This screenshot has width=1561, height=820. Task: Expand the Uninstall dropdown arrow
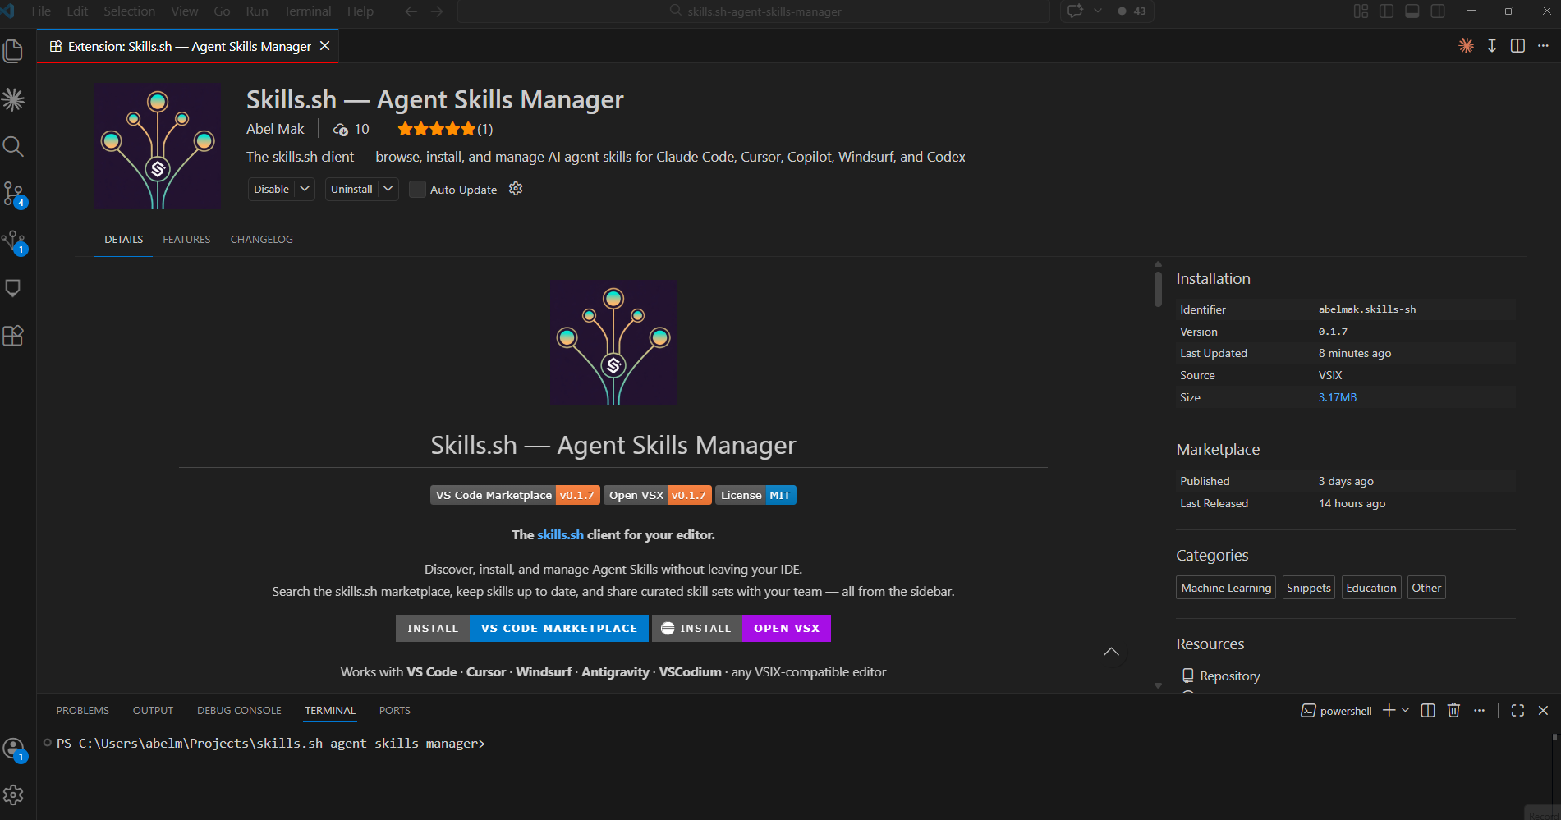tap(388, 189)
